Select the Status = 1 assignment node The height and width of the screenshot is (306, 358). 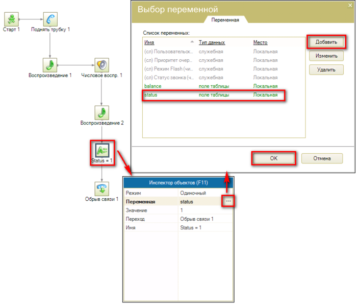pos(103,150)
